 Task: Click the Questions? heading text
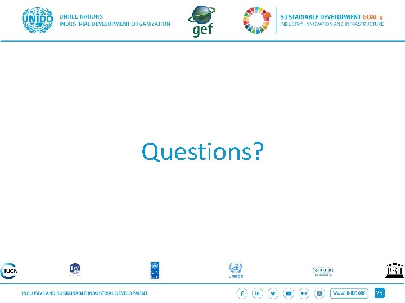[x=202, y=151]
